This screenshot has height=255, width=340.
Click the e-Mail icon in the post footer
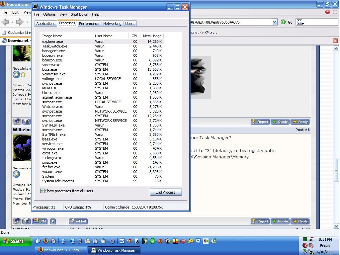pos(78,221)
